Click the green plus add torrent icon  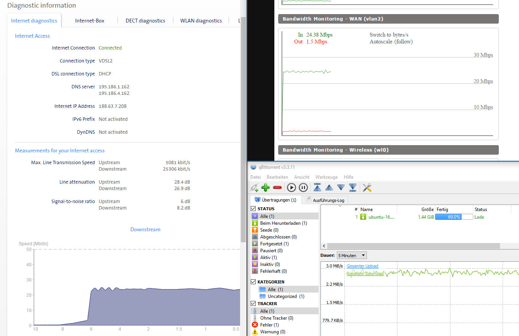(266, 187)
